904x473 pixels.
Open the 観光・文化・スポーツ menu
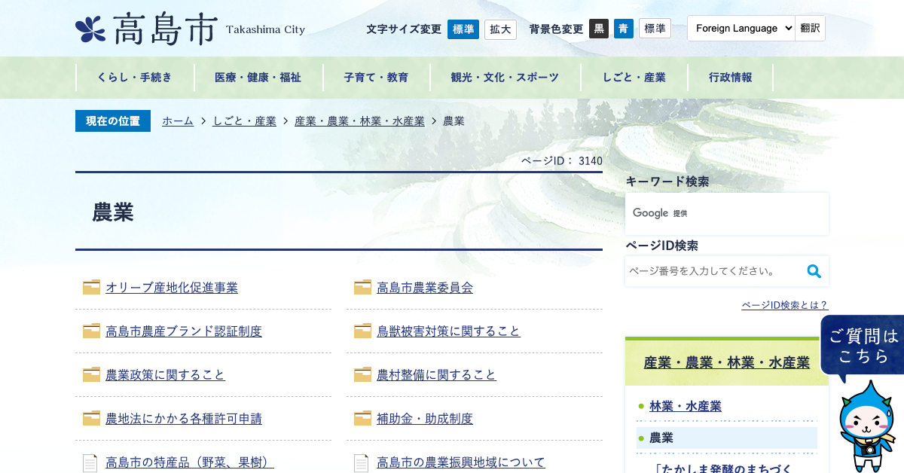click(505, 78)
